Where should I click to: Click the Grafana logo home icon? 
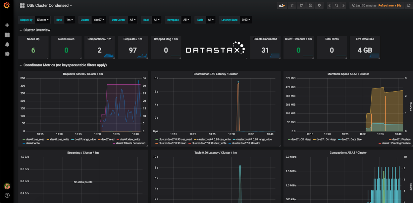click(7, 5)
